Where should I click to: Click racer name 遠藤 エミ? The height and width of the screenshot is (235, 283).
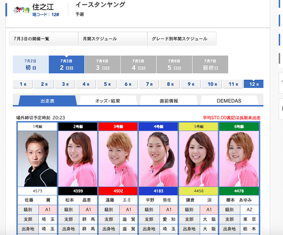pyautogui.click(x=118, y=200)
